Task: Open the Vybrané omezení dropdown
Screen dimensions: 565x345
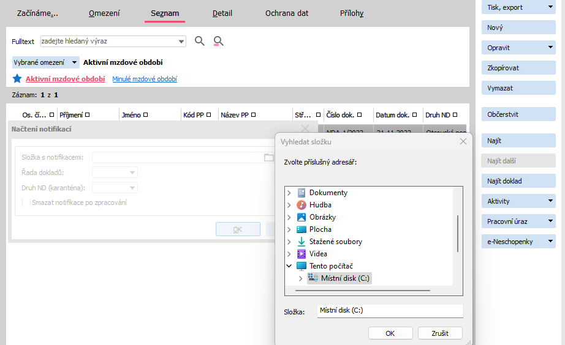Action: pyautogui.click(x=46, y=62)
